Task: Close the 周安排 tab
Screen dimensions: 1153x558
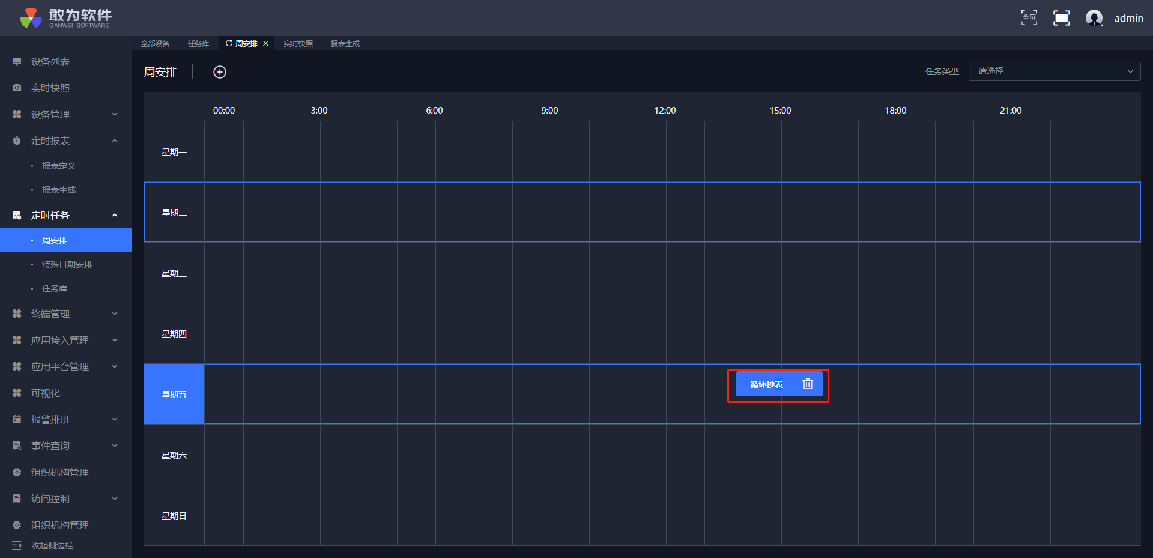Action: pos(266,43)
